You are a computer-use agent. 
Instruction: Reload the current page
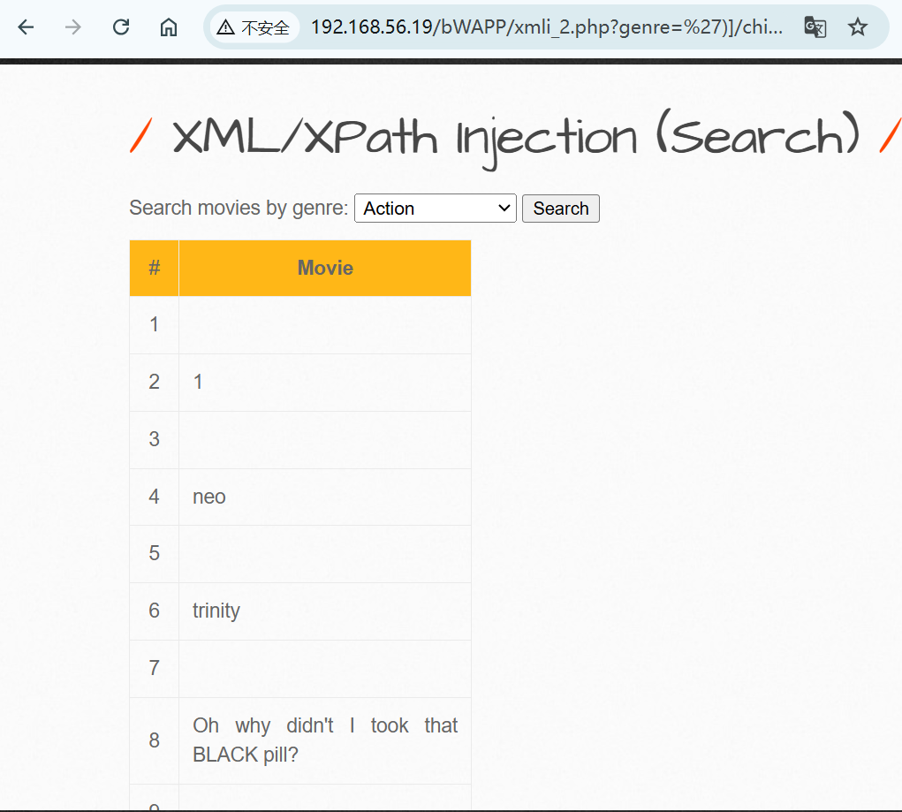point(121,27)
